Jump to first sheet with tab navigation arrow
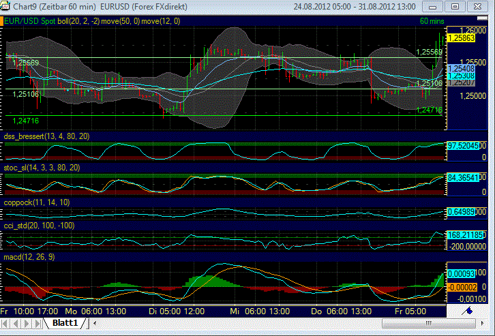The width and height of the screenshot is (495, 336). click(x=5, y=323)
